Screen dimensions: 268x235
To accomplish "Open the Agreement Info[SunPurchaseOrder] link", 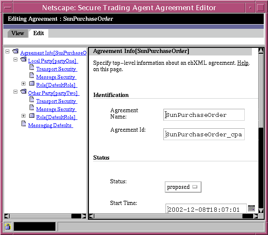I will point(53,53).
